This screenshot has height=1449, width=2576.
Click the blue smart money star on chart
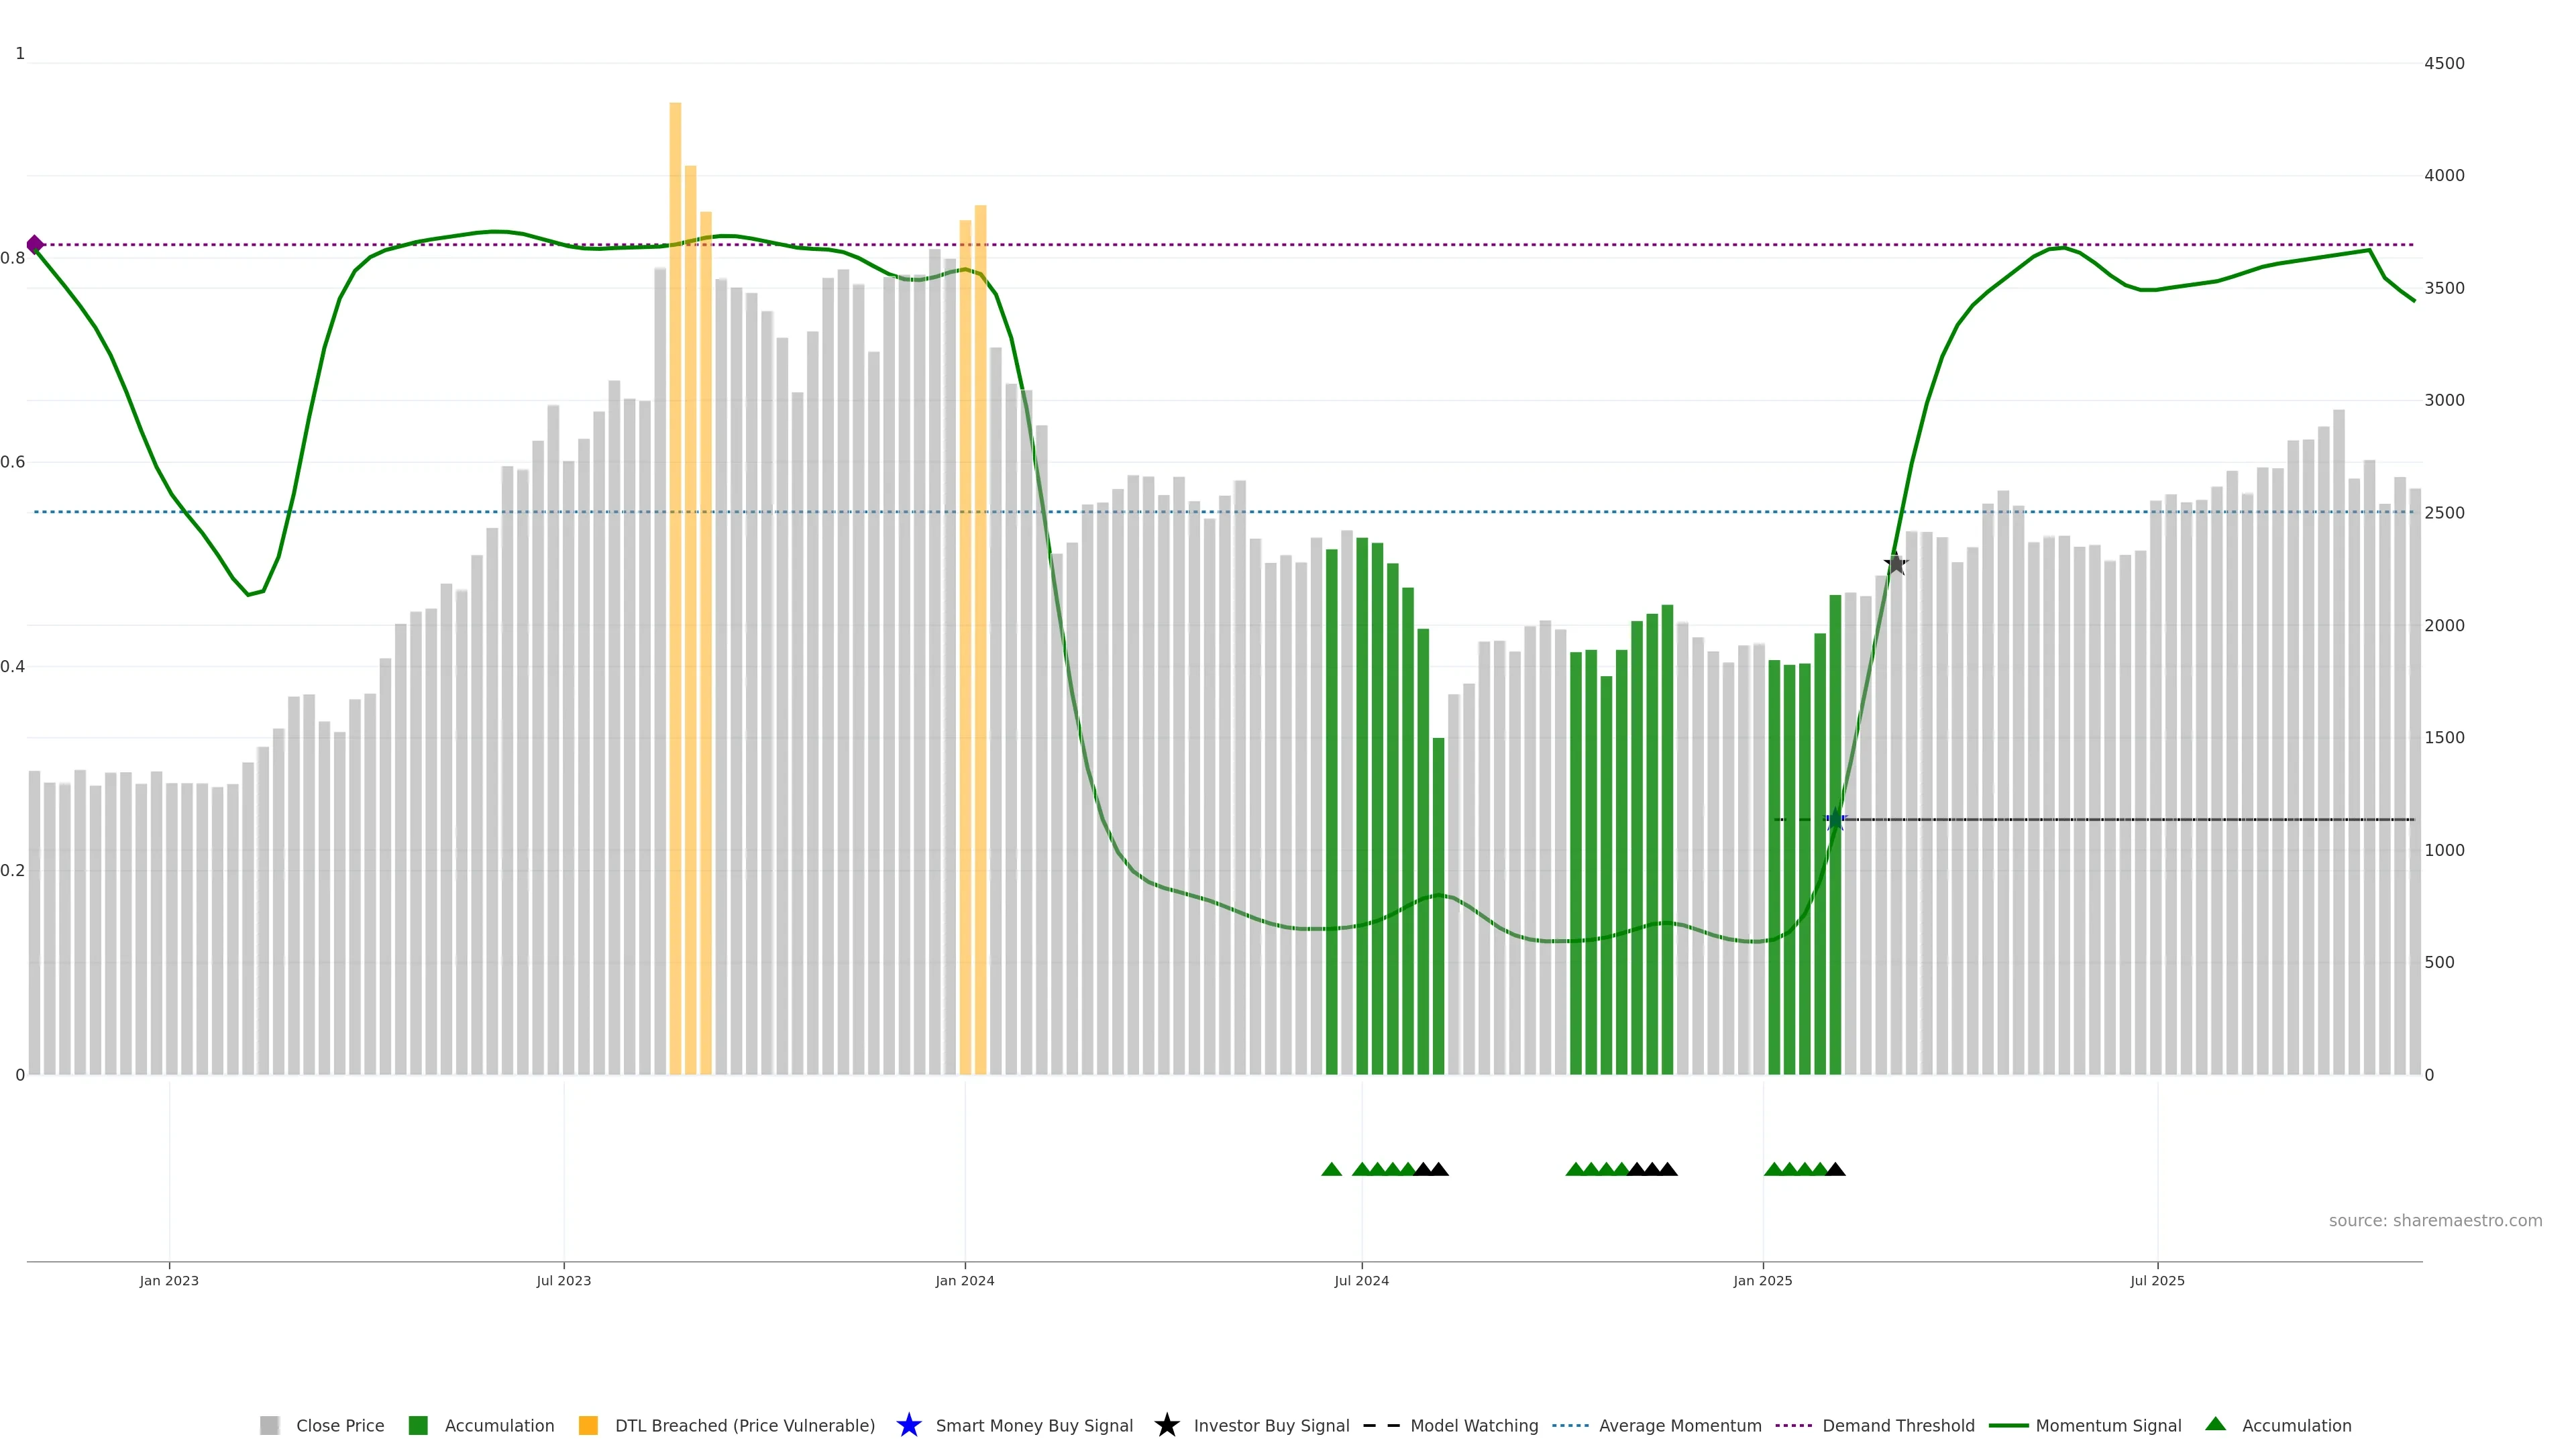coord(1835,820)
